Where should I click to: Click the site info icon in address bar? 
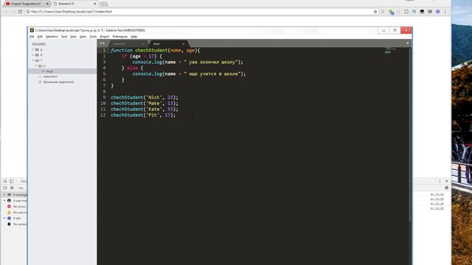coord(28,12)
